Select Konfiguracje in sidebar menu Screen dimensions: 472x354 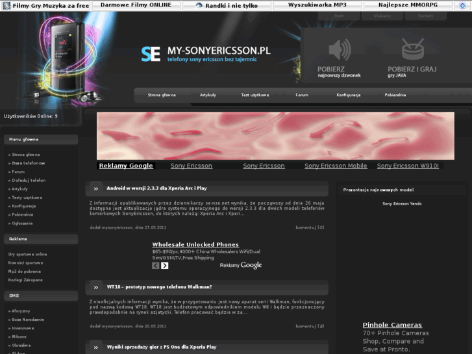[x=24, y=206]
